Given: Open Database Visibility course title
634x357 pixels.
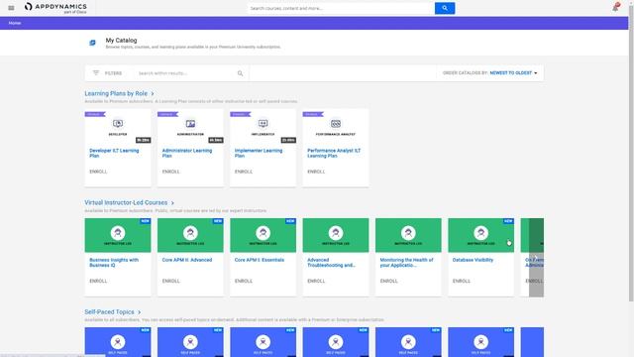Looking at the screenshot, I should tap(473, 260).
